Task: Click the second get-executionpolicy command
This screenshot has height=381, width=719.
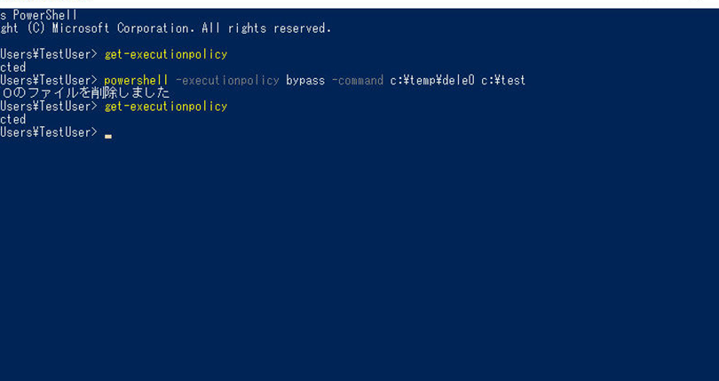Action: click(166, 107)
